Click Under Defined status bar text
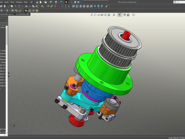185x139 pixels. [x=173, y=138]
